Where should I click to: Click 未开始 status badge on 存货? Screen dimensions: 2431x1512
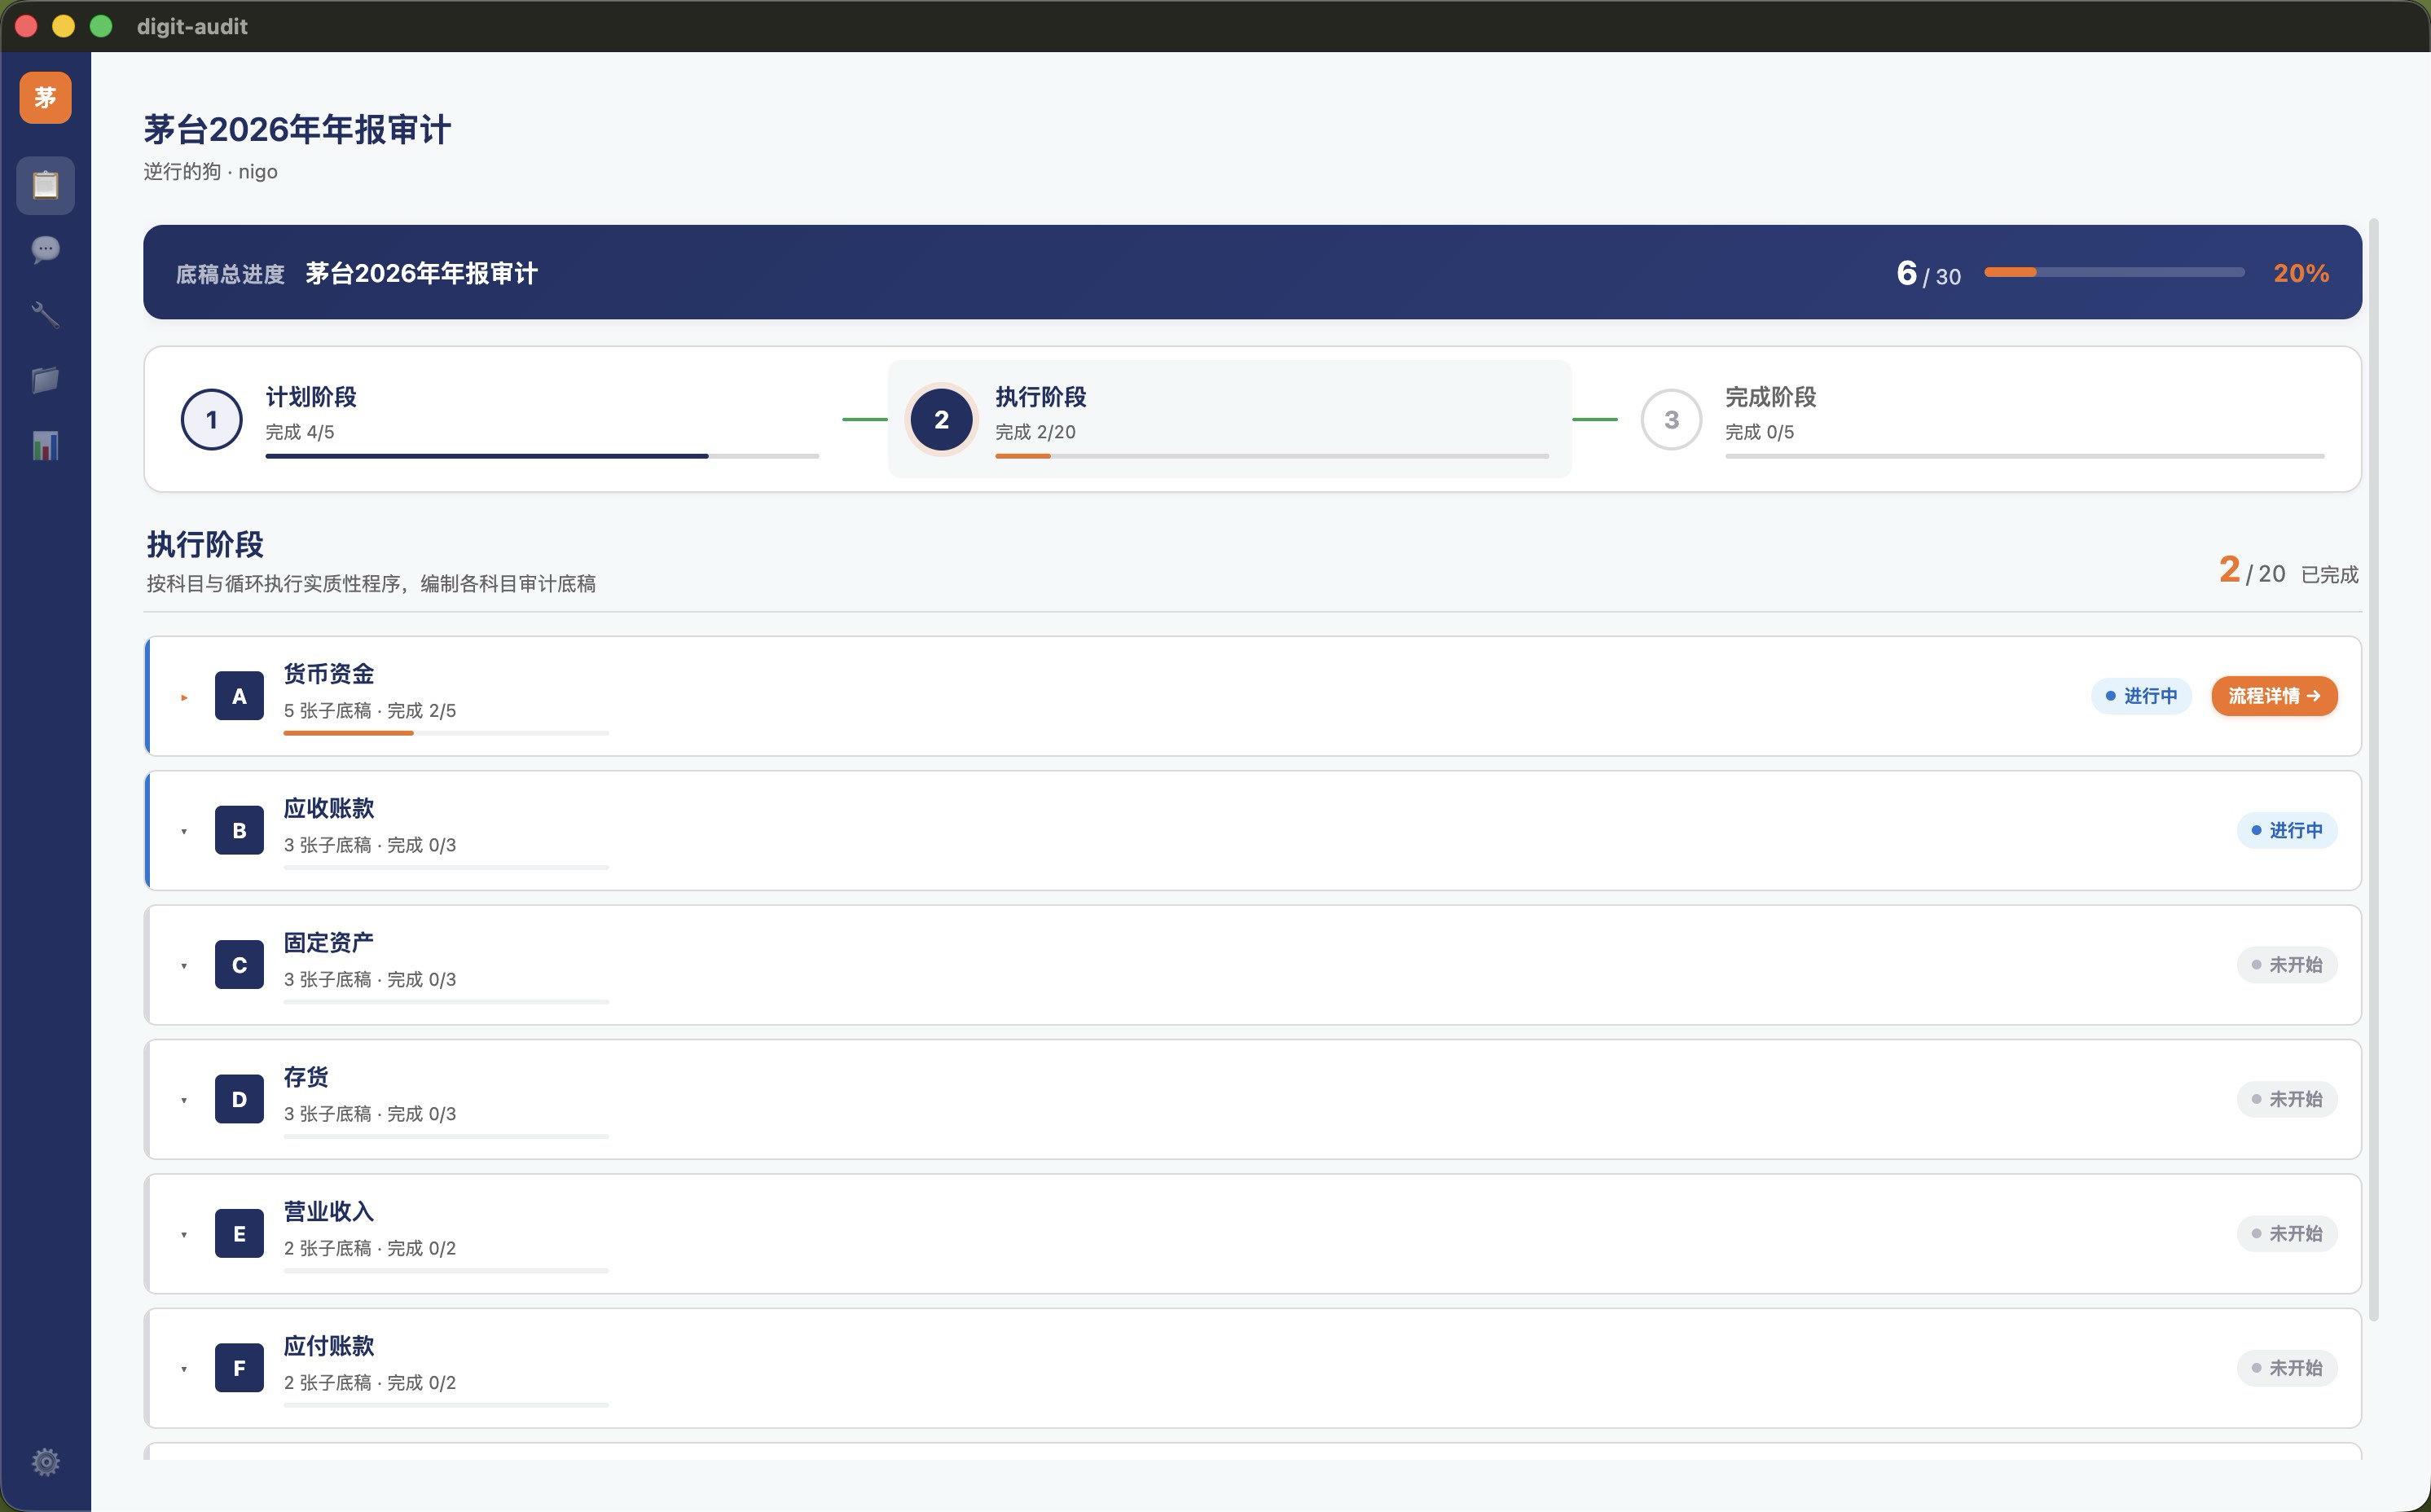click(x=2287, y=1099)
